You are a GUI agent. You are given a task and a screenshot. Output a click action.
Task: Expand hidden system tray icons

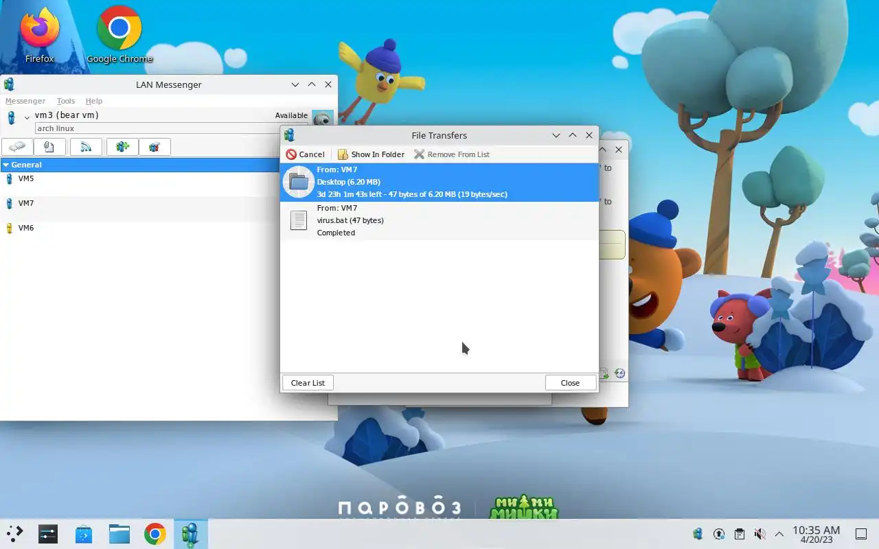(x=779, y=534)
